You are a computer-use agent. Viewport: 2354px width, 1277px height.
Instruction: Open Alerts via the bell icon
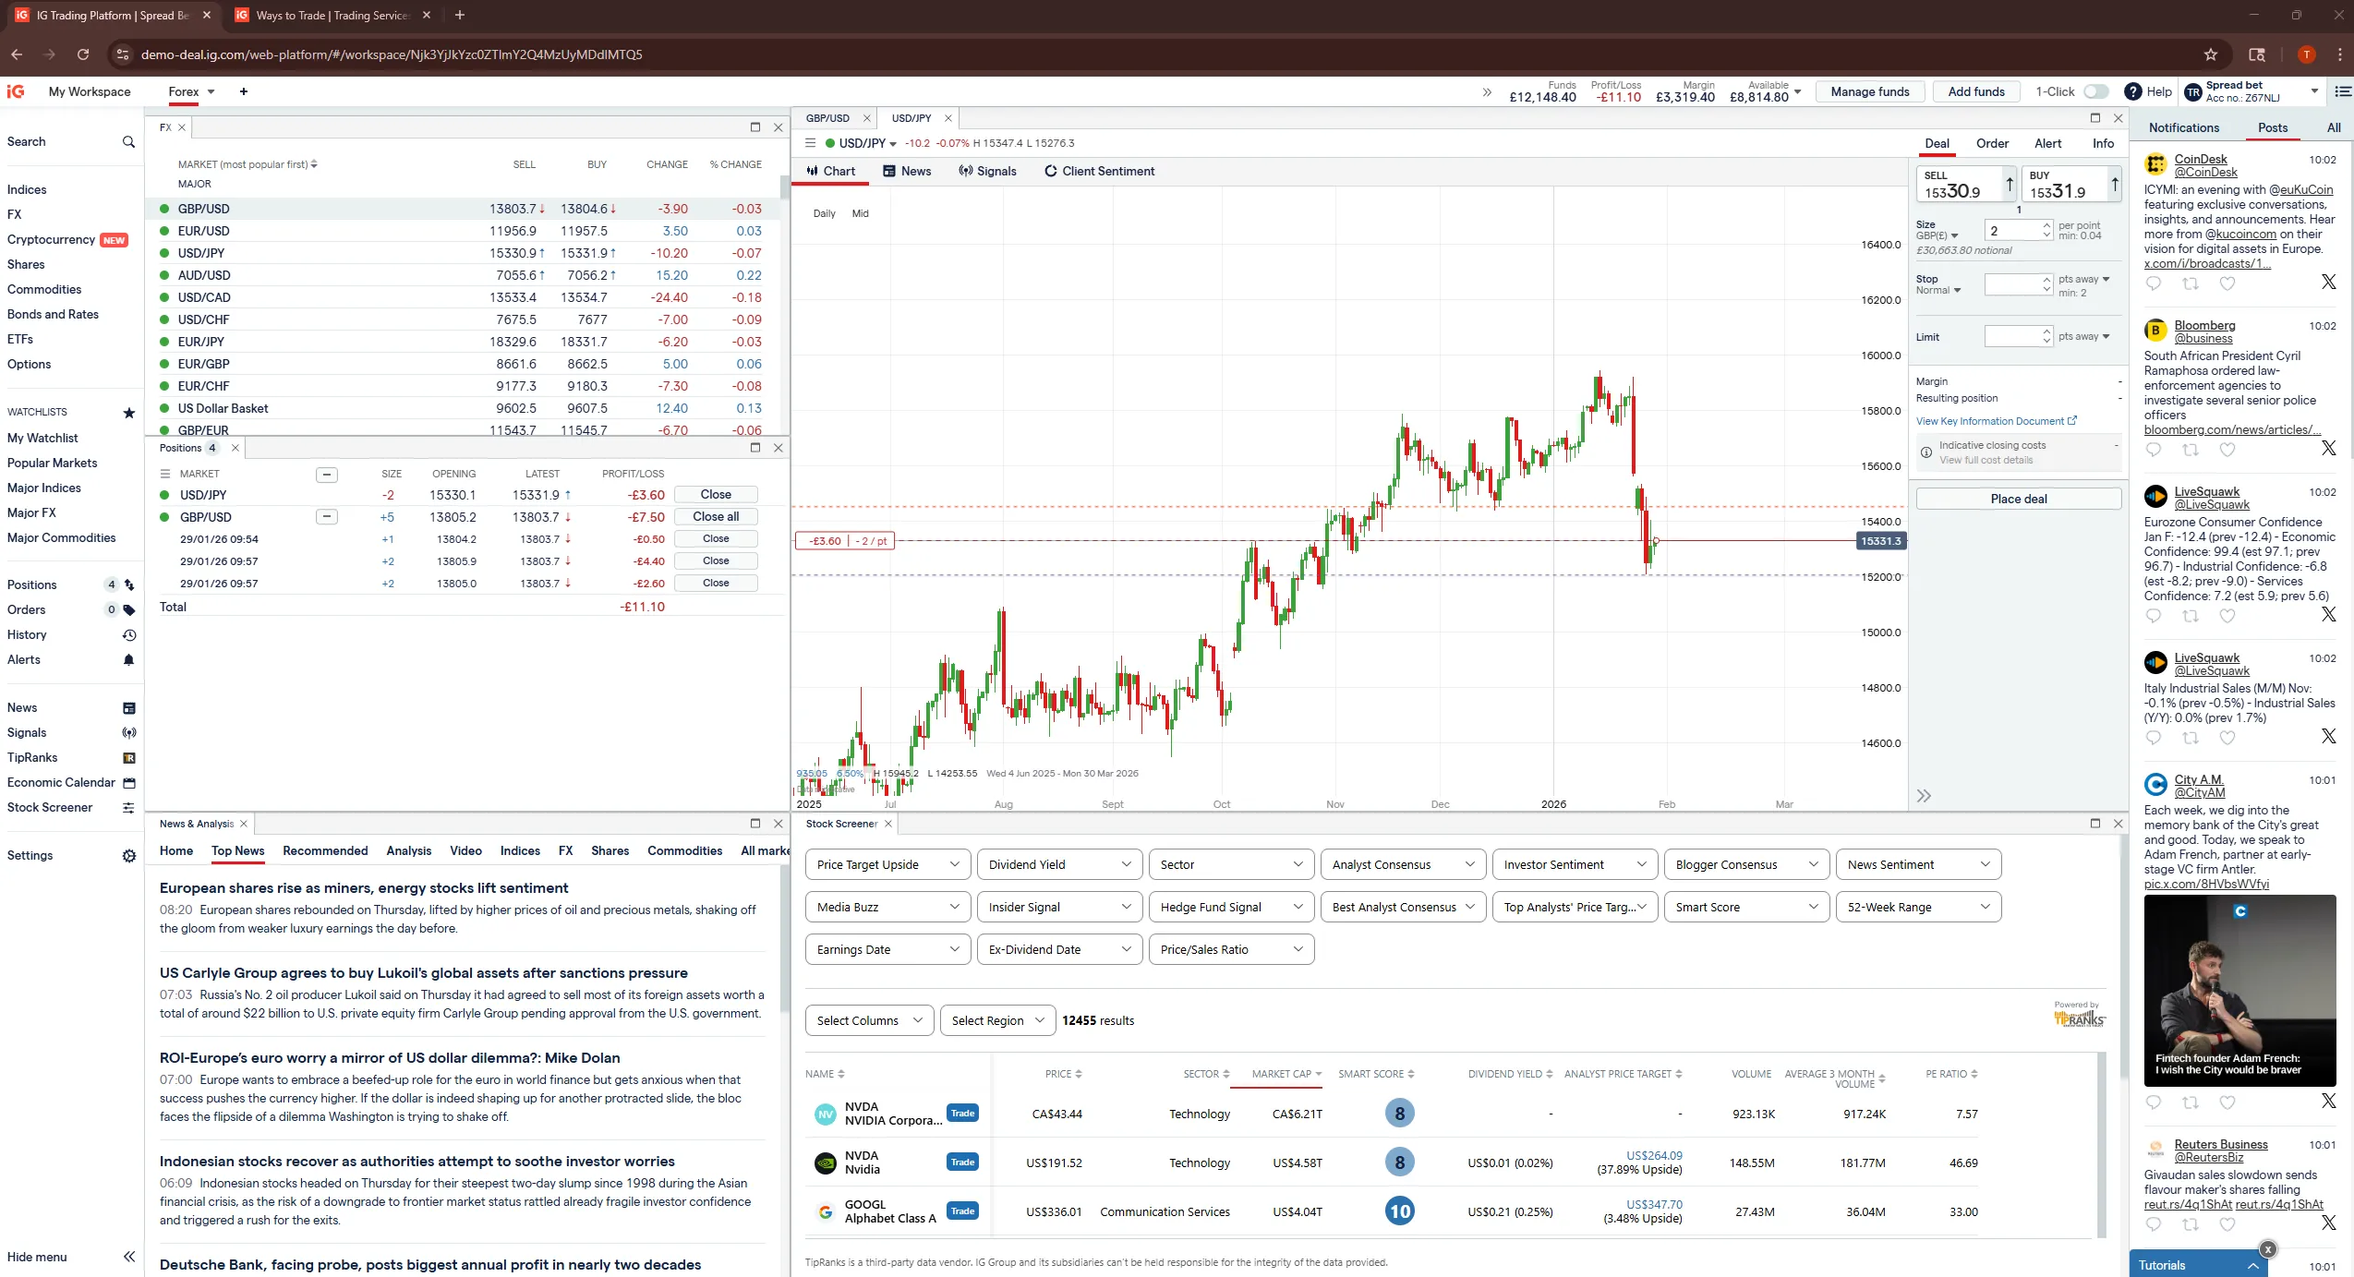(x=129, y=659)
